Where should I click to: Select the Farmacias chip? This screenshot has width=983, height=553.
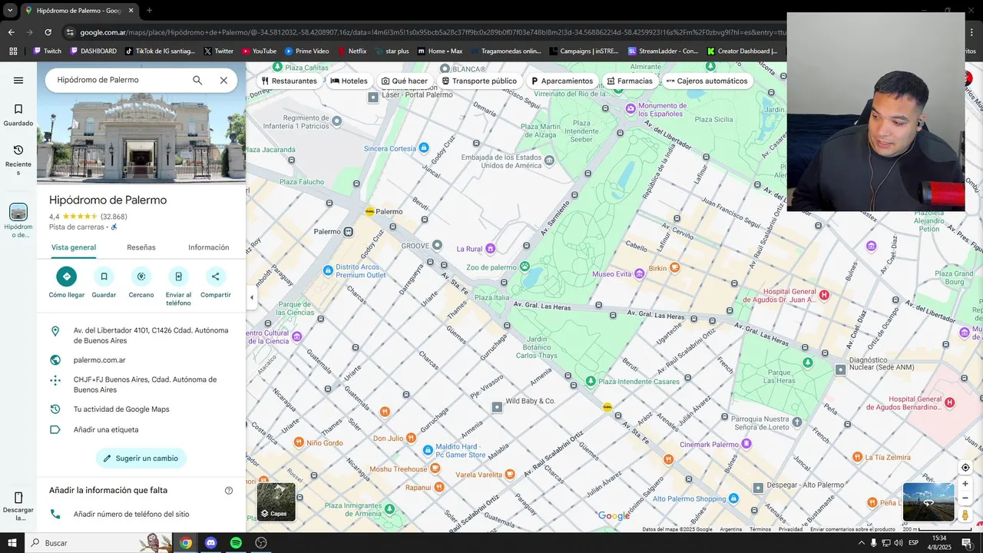pyautogui.click(x=630, y=81)
